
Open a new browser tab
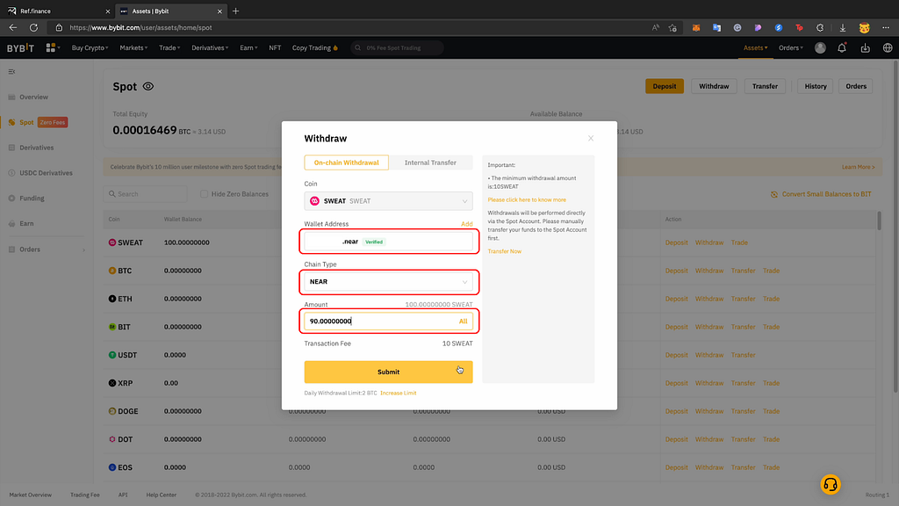(x=235, y=11)
